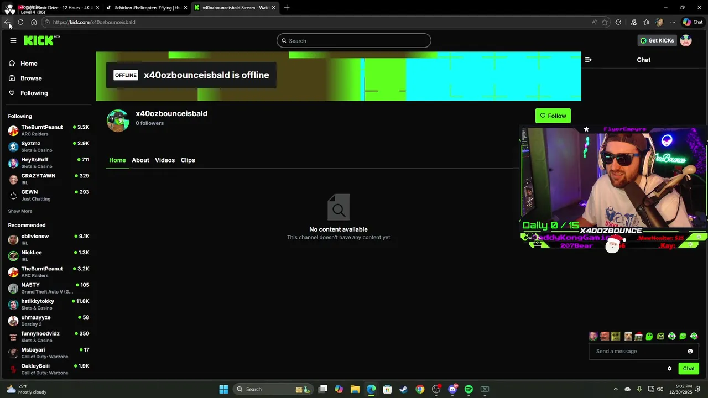Switch to the chicken helicopters tab
Screen dimensions: 708x398
coord(145,8)
